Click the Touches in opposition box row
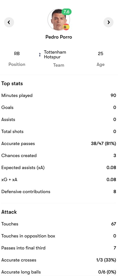Viewport: 118px width, 278px height. coord(59,236)
